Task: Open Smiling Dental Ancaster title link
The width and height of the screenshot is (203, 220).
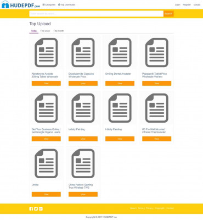Action: [118, 74]
